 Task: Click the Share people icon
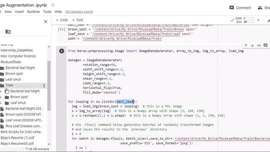[x=260, y=8]
